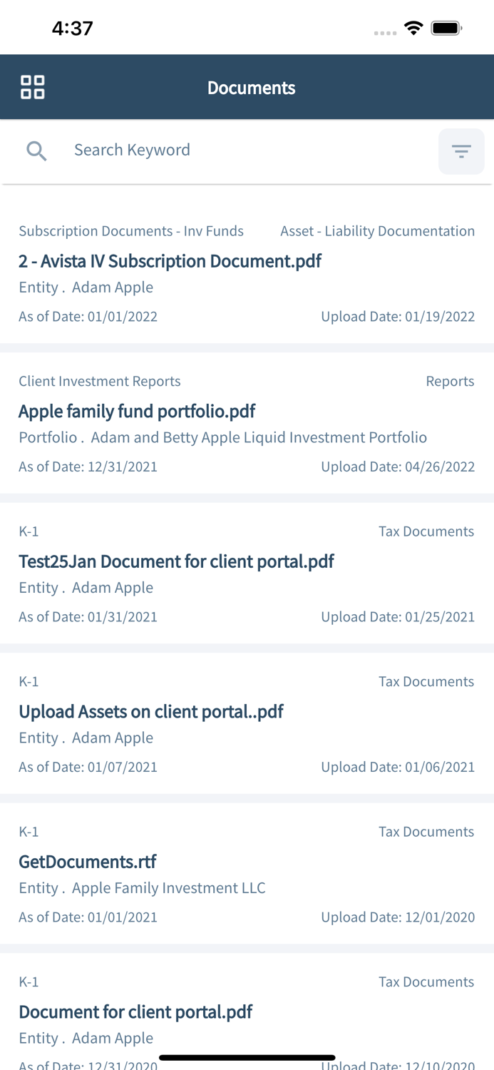The image size is (494, 1070).
Task: Select the Adam and Betty Apple portfolio line
Action: click(223, 437)
